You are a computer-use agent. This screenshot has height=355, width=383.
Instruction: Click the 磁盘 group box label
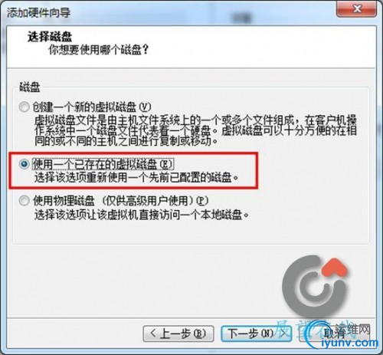point(30,87)
